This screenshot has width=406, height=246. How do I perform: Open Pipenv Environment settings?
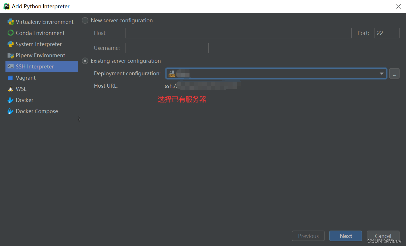coord(42,55)
